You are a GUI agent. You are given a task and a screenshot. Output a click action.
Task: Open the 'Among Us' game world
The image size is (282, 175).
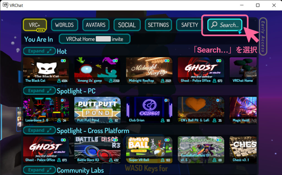coord(97,70)
